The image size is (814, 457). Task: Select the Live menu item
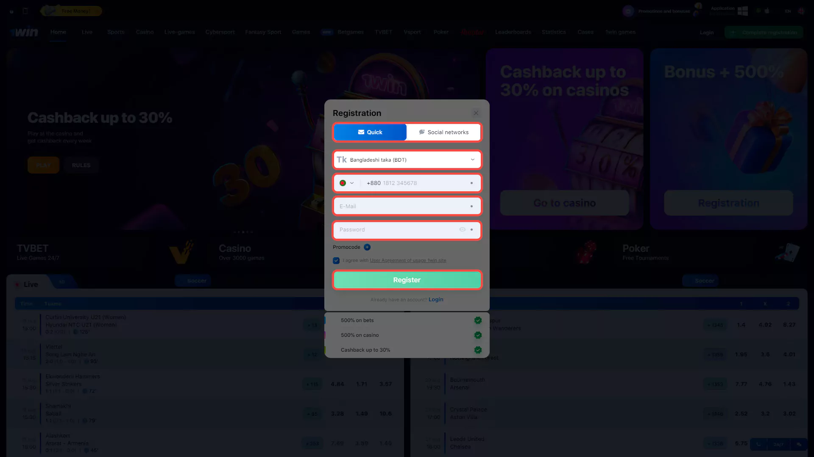click(x=86, y=32)
